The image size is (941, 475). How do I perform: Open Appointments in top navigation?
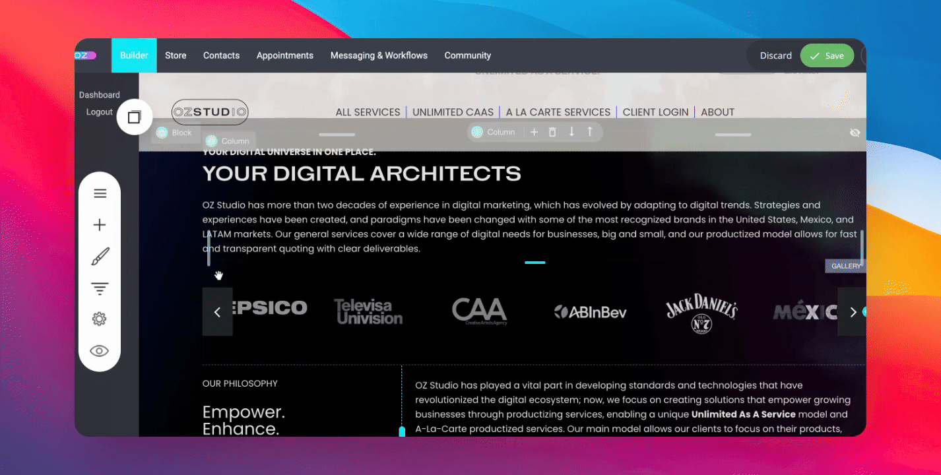pyautogui.click(x=285, y=55)
